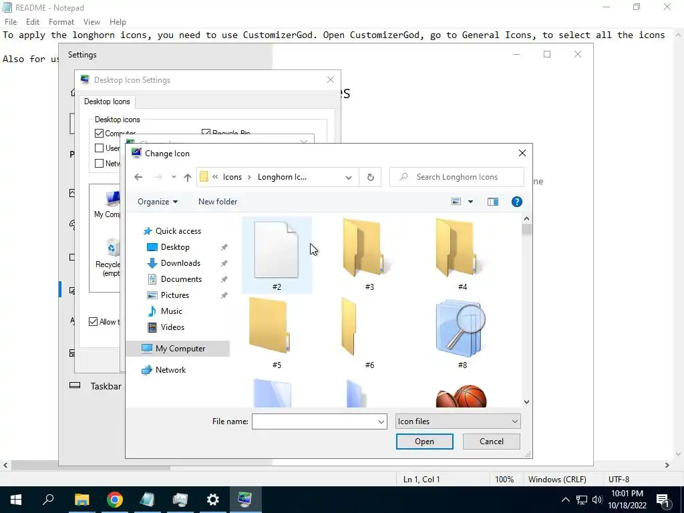Toggle the preview pane
Image resolution: width=684 pixels, height=513 pixels.
point(493,202)
